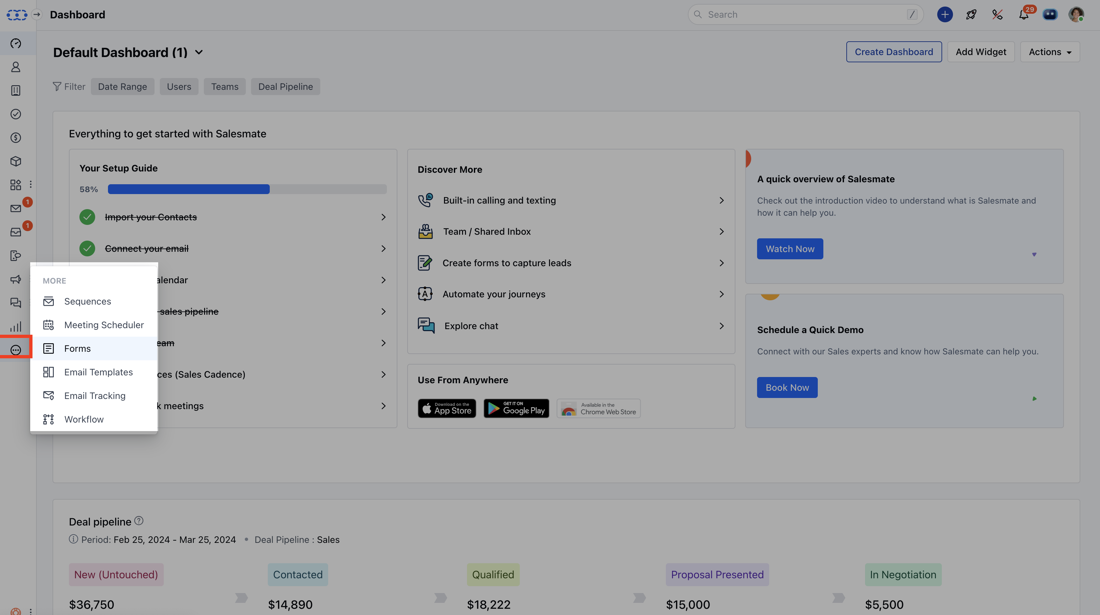
Task: Select Workflow from More menu
Action: point(94,419)
